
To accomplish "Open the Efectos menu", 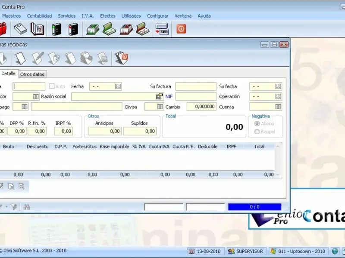I will (107, 16).
